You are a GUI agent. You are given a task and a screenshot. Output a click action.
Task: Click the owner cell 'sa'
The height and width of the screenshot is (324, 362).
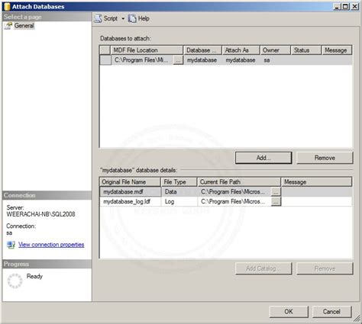pyautogui.click(x=275, y=60)
